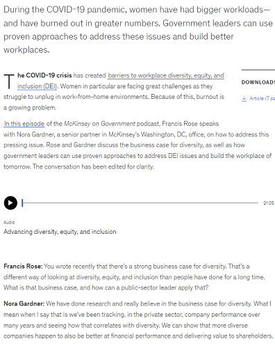275x348 pixels.
Task: Follow the 'inclusion (DEI)' hyperlink
Action: tap(37, 86)
